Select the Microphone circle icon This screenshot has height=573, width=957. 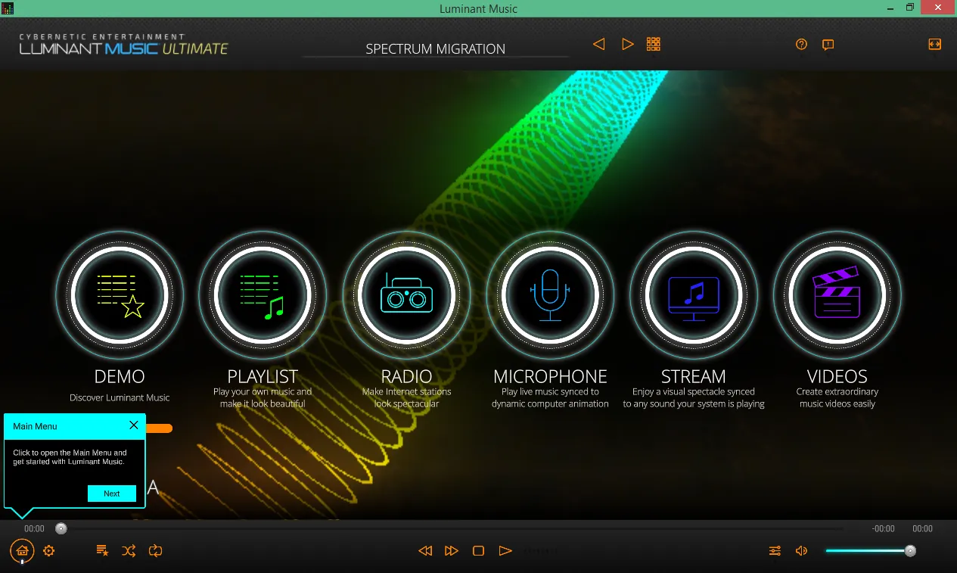(550, 294)
